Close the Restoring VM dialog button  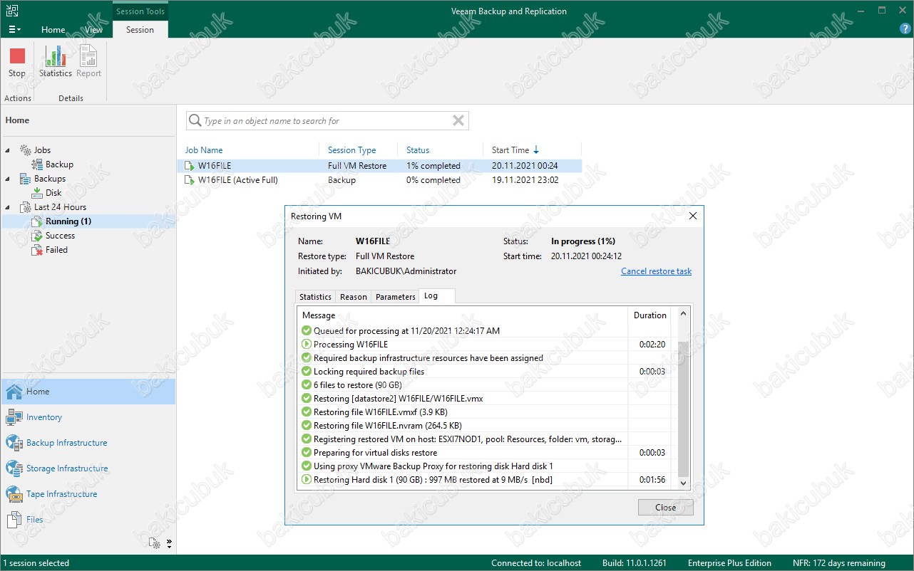[x=666, y=508]
